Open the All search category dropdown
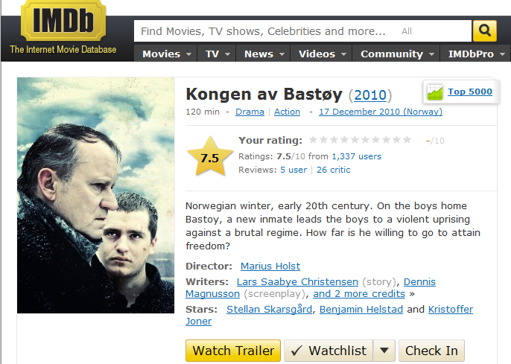The height and width of the screenshot is (364, 511). pyautogui.click(x=407, y=31)
